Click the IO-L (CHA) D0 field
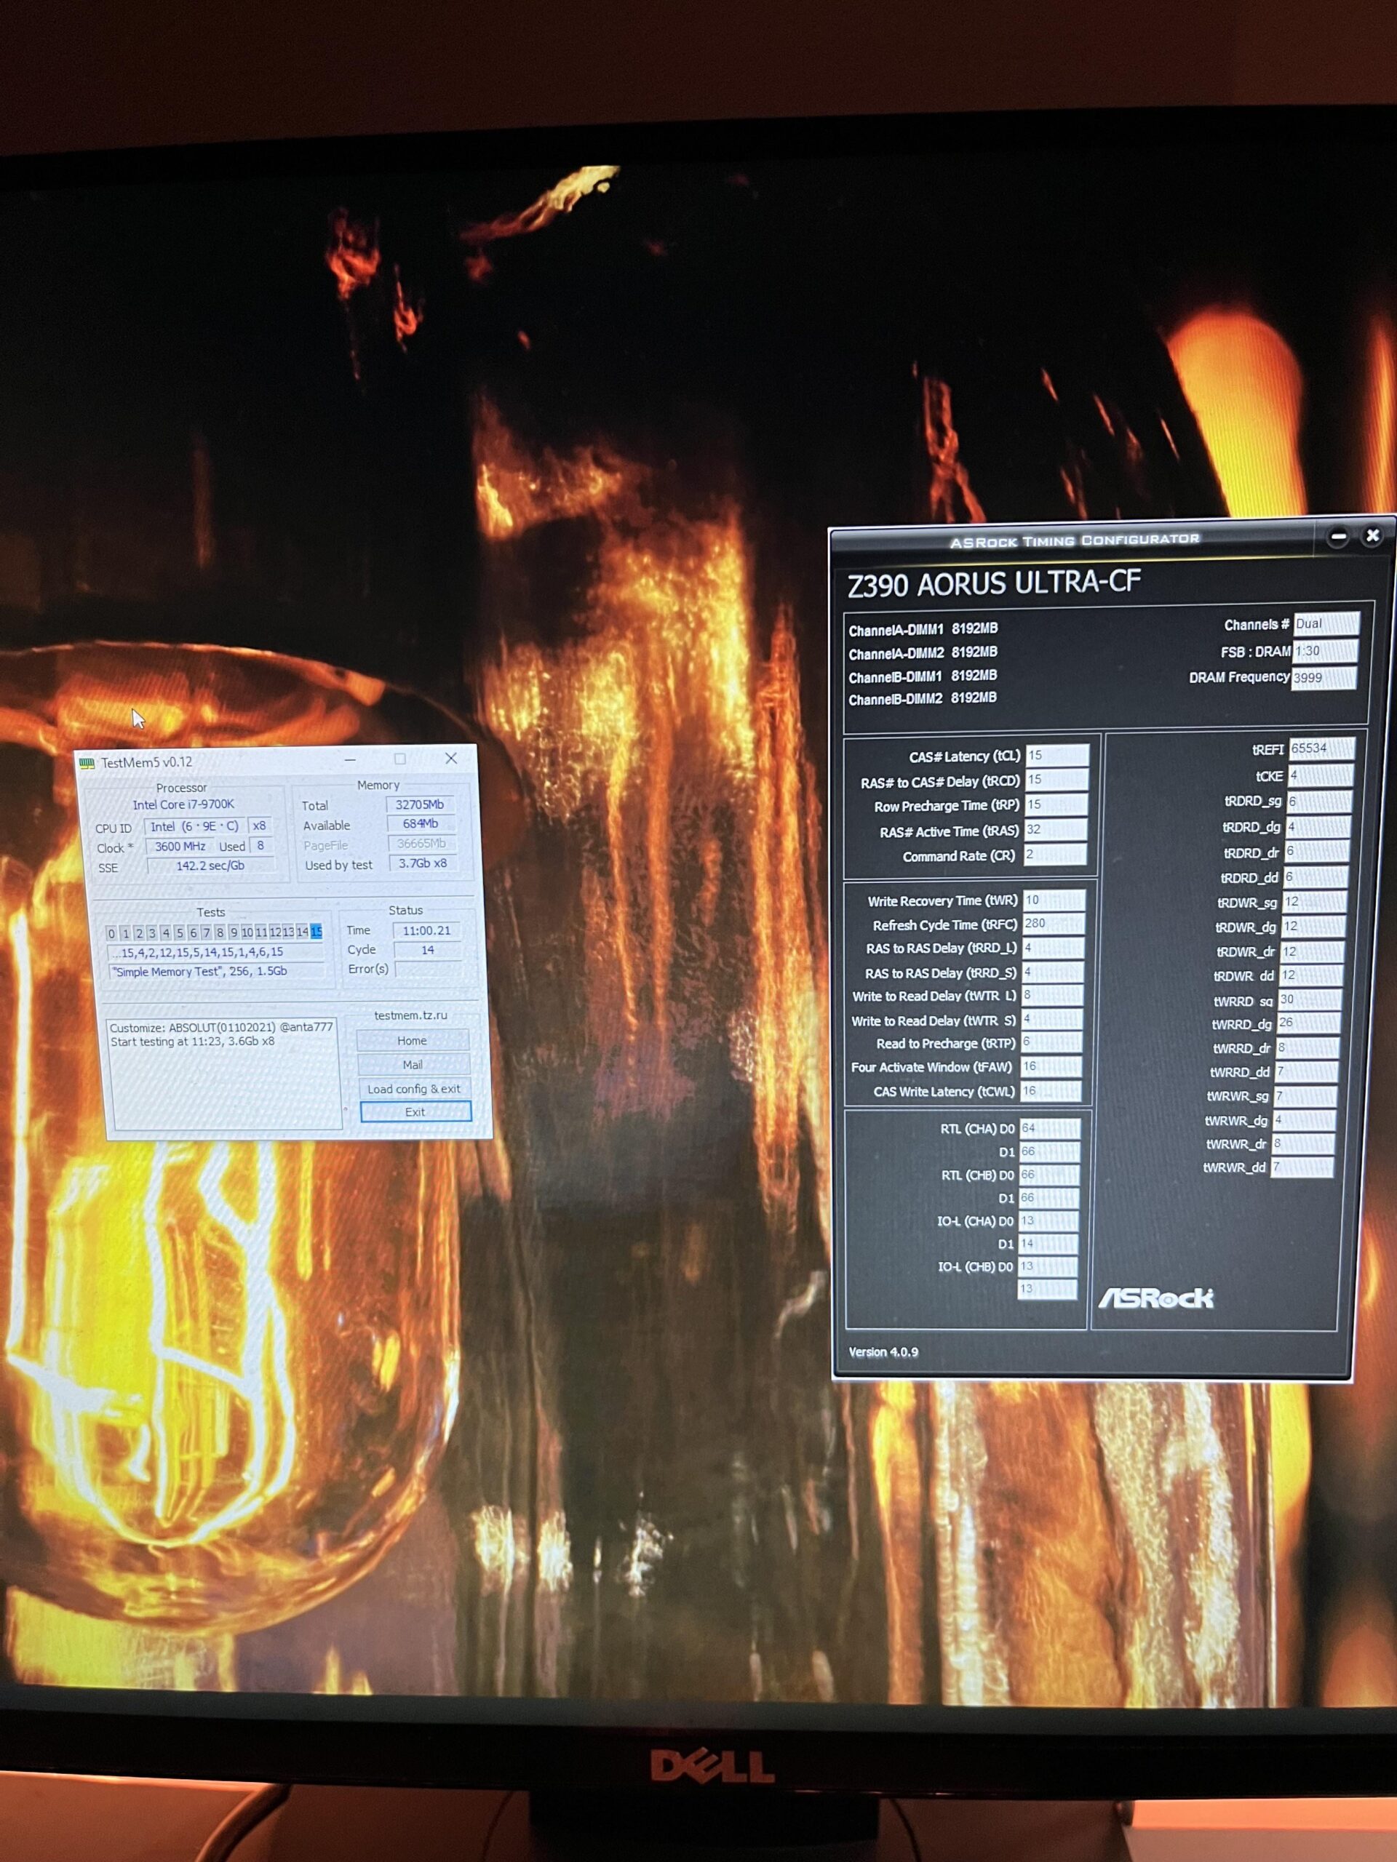1397x1862 pixels. tap(1048, 1221)
